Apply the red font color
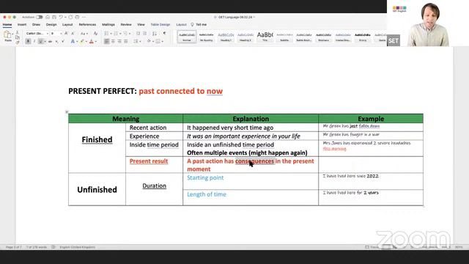The width and height of the screenshot is (469, 264). click(92, 41)
